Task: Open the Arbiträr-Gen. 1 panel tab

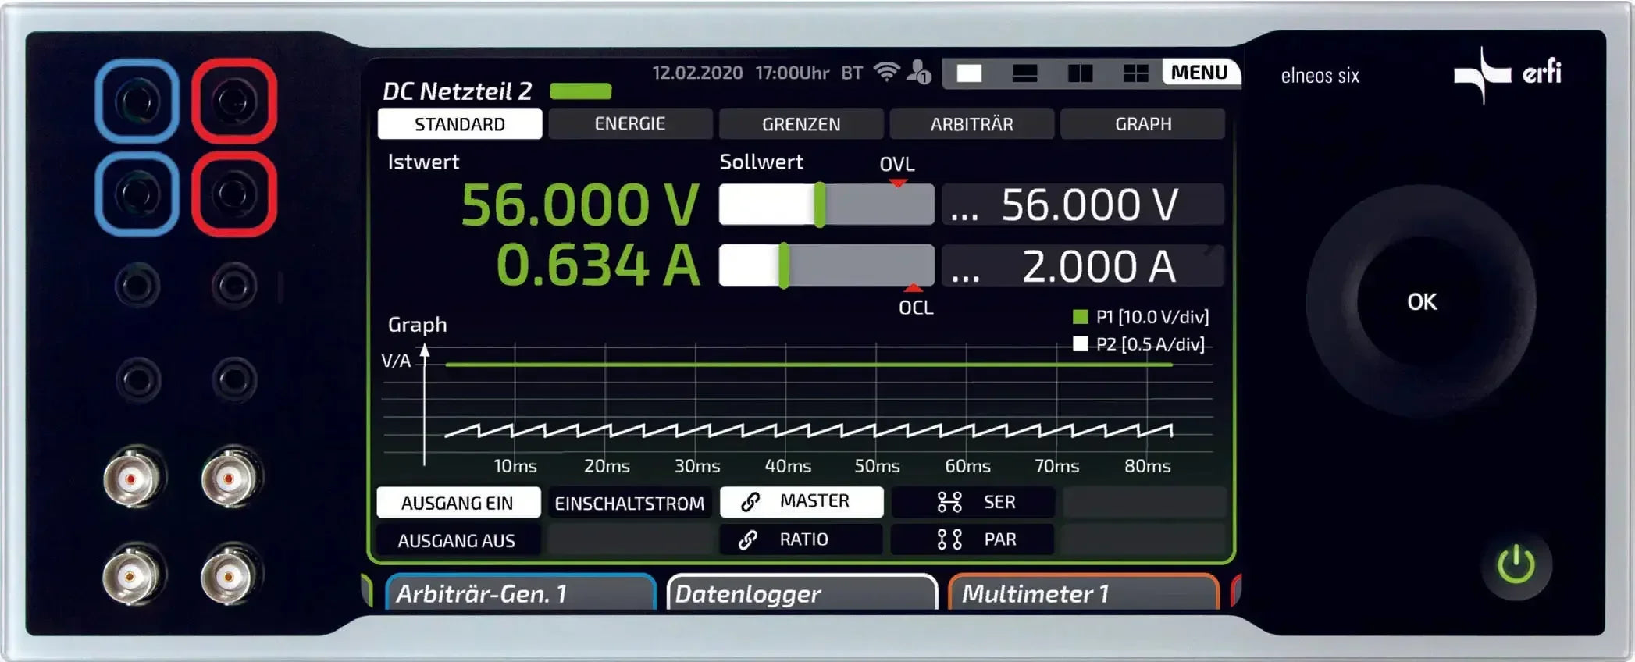Action: 520,593
